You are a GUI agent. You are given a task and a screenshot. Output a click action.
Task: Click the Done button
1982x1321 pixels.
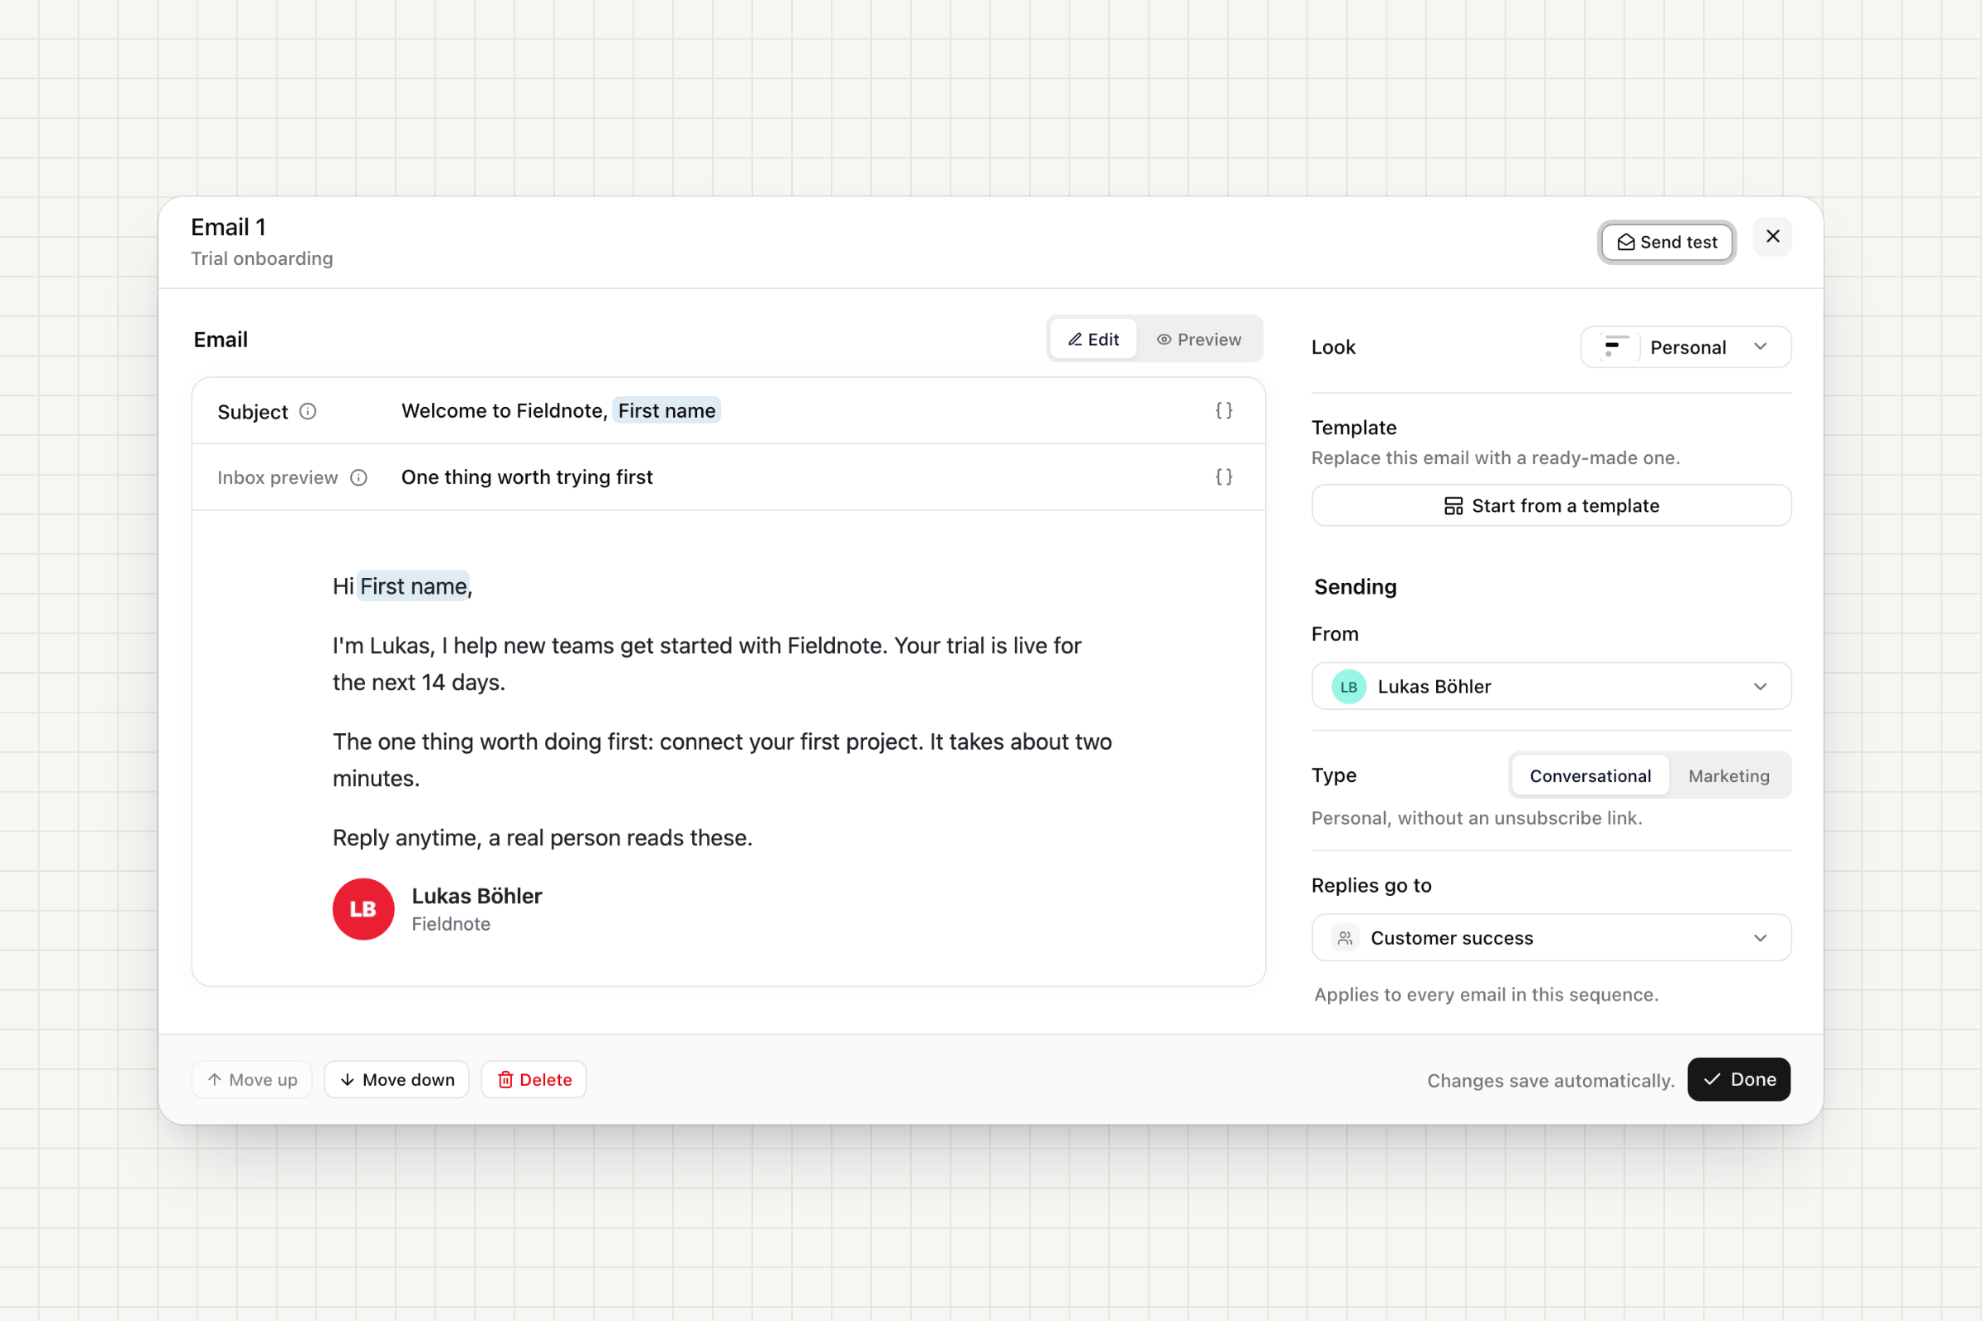pos(1738,1079)
